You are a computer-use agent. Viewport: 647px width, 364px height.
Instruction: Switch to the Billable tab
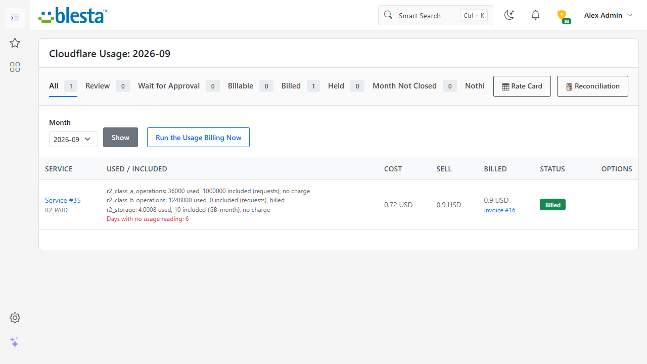[250, 86]
